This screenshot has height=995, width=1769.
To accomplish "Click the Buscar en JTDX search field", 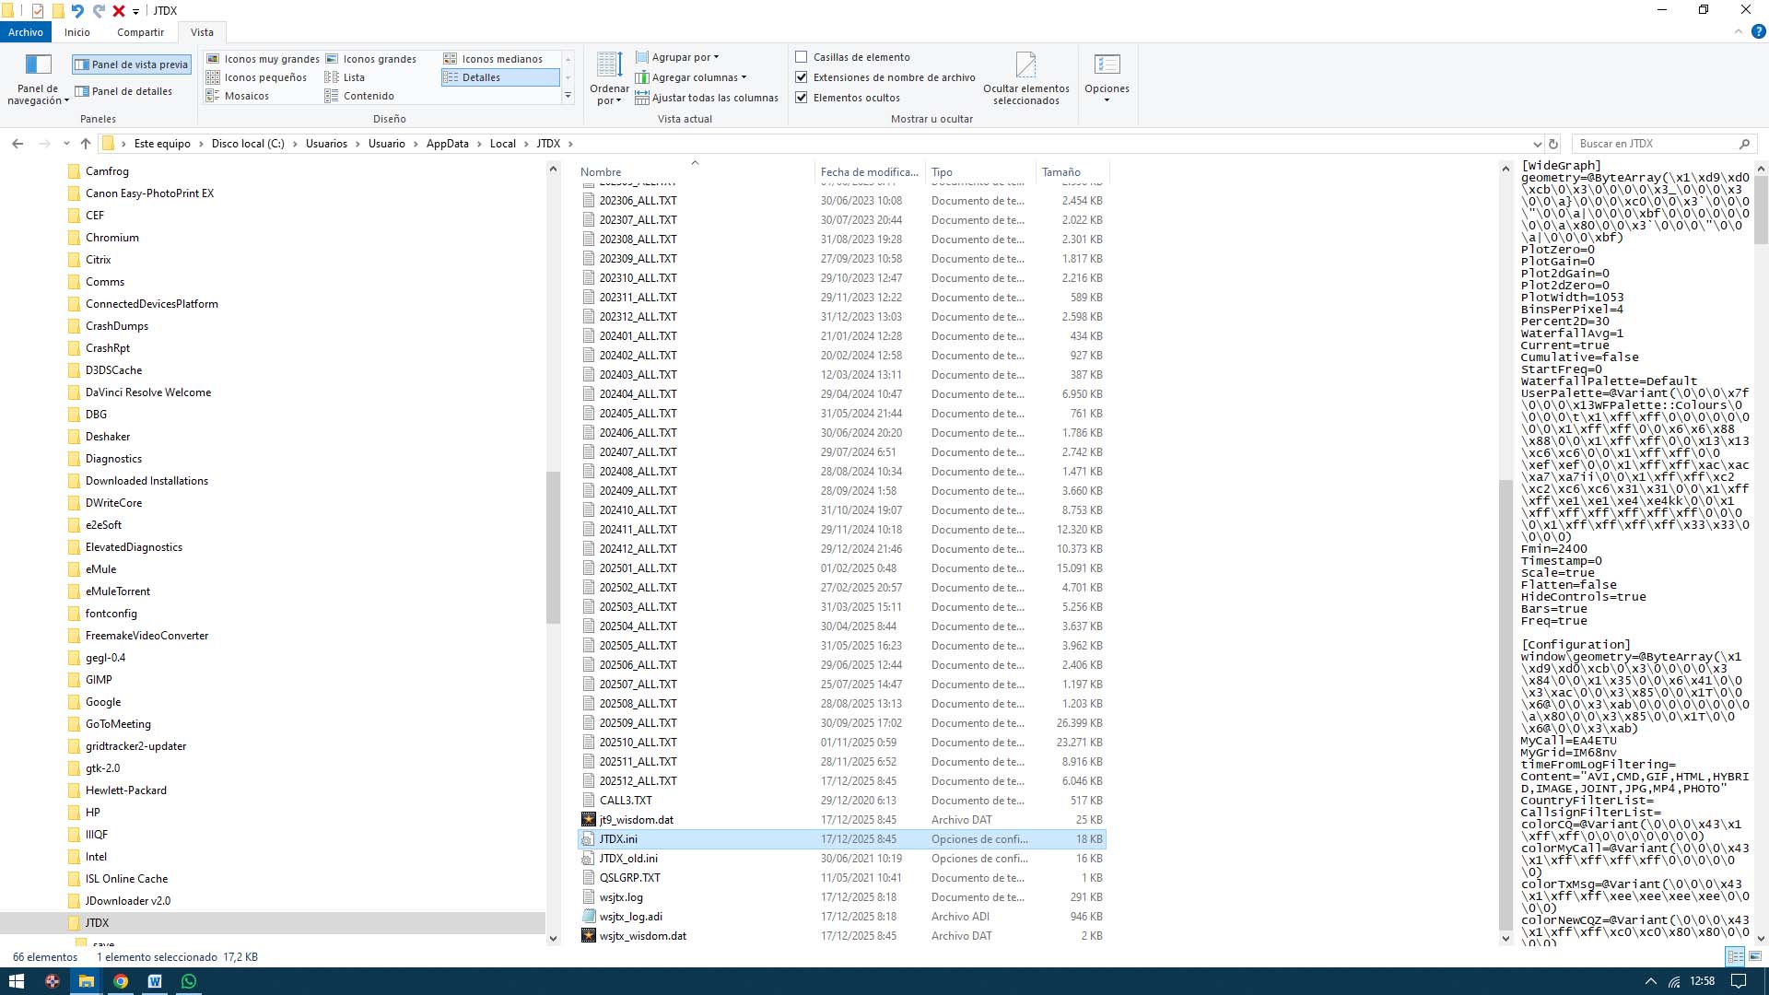I will click(x=1656, y=144).
